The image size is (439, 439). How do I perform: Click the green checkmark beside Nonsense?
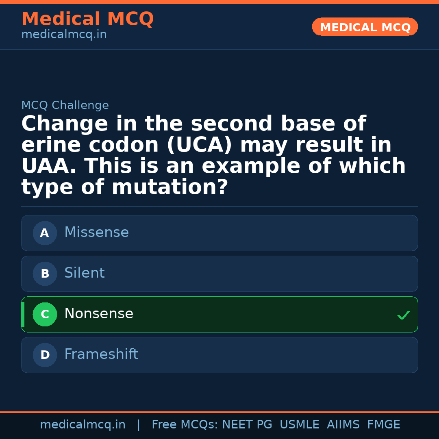403,315
